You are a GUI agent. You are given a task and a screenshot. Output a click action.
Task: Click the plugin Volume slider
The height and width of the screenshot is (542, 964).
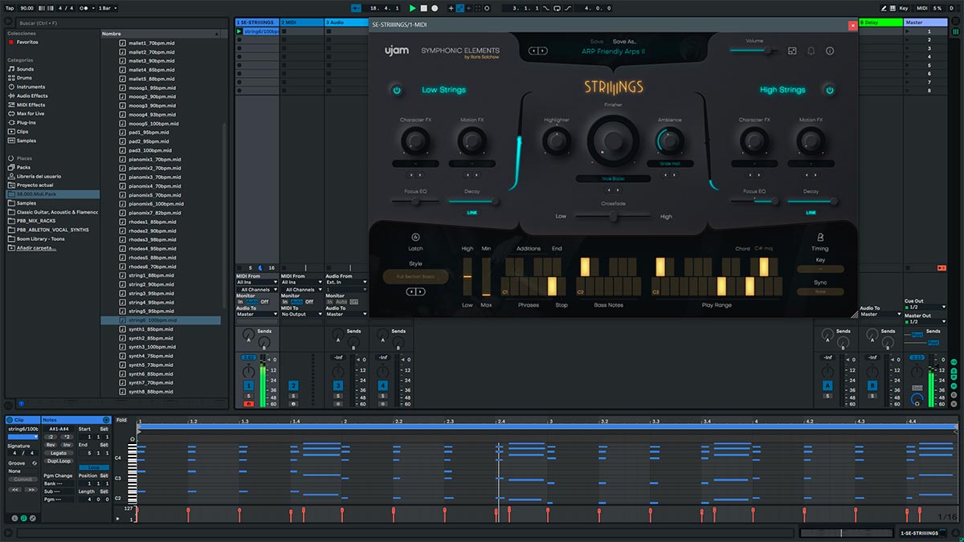[x=754, y=51]
